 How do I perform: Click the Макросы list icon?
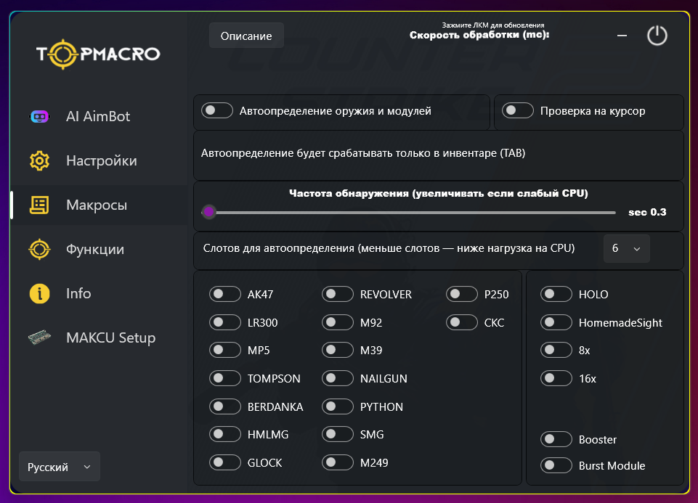(39, 205)
